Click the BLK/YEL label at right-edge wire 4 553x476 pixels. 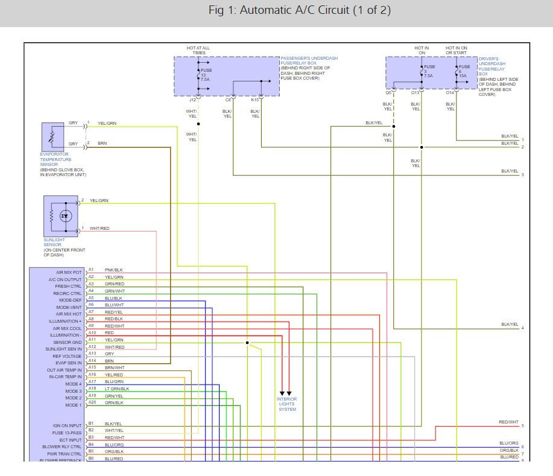pos(510,324)
